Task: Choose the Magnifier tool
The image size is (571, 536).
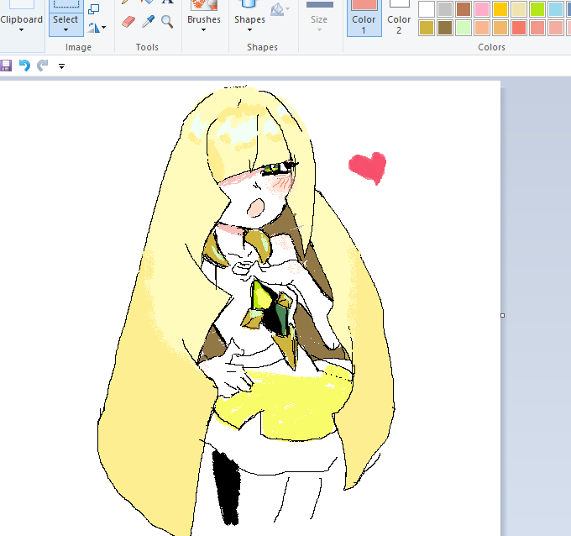Action: 167,22
